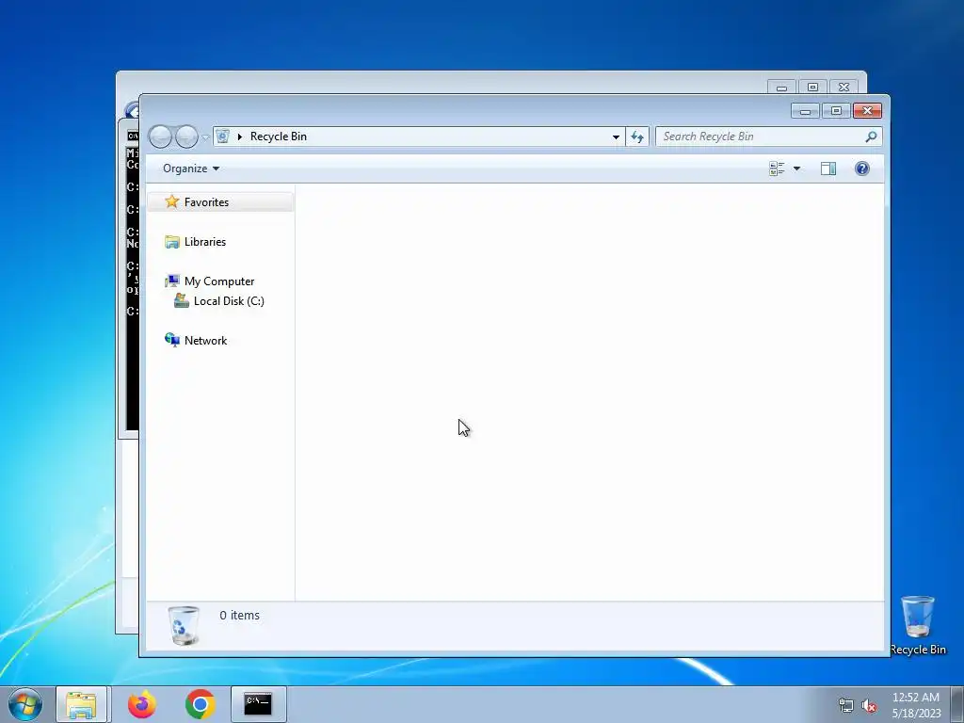Close the background window behind Recycle Bin

pyautogui.click(x=843, y=88)
